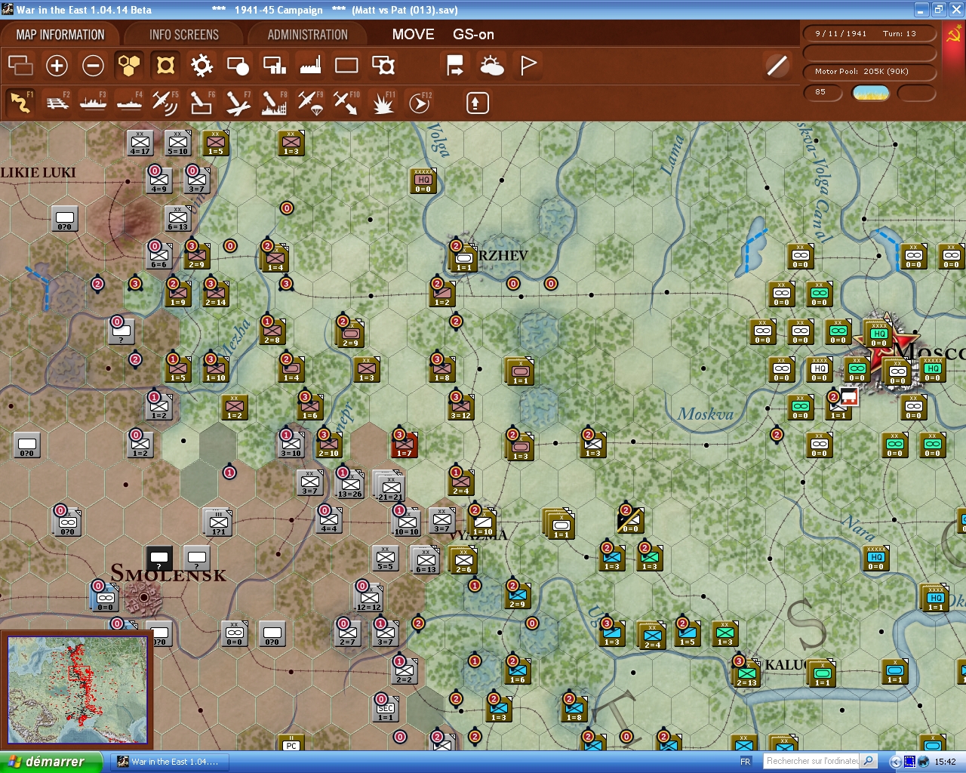966x773 pixels.
Task: Click the taskbar clock showing 15:42
Action: pos(945,762)
